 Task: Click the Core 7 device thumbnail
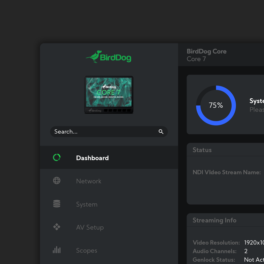coord(109,95)
